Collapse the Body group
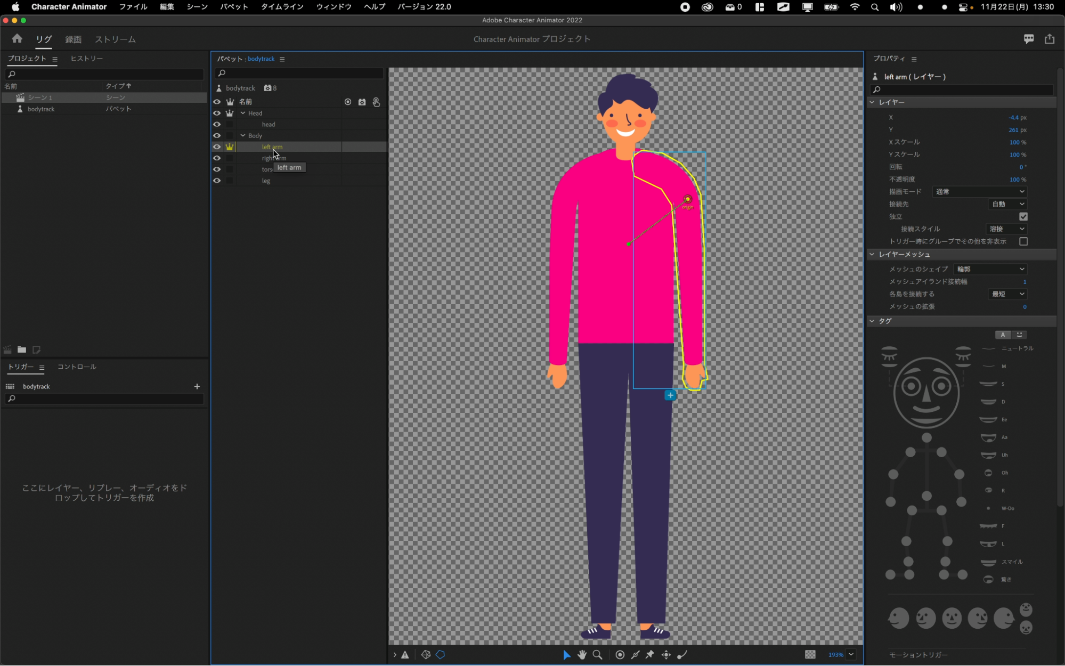Viewport: 1065px width, 666px height. click(243, 136)
